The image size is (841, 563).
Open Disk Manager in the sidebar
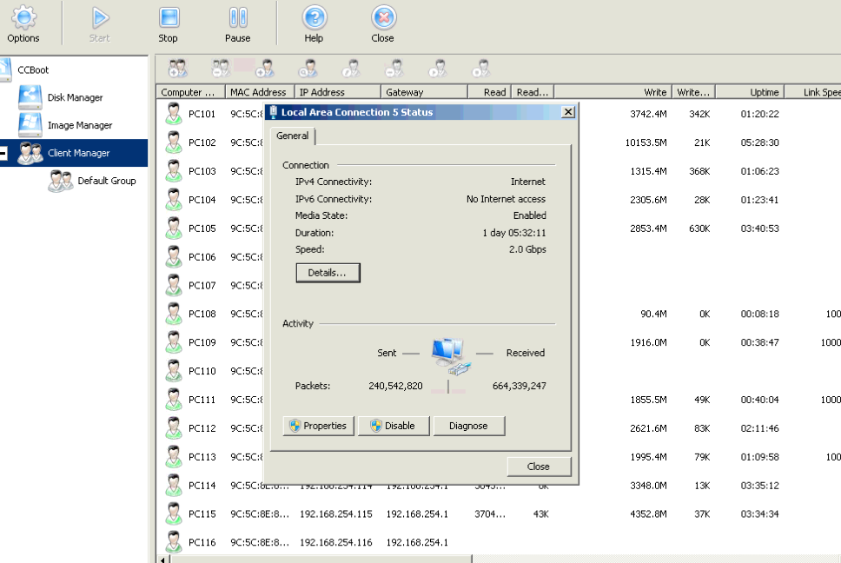(75, 97)
